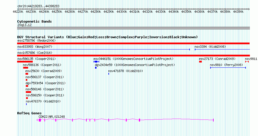Click the 44300k ruler tick label
The image size is (258, 136).
(122, 12)
